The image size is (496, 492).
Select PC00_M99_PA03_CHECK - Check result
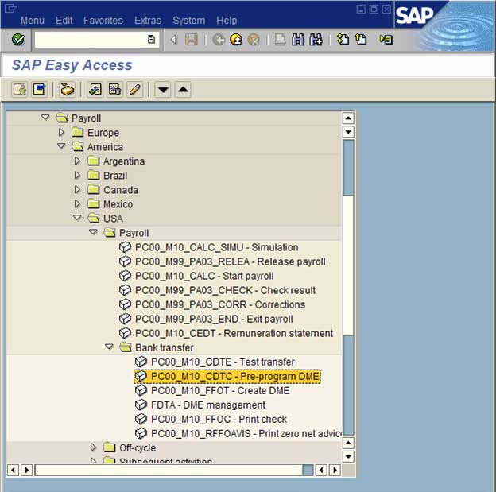[225, 290]
